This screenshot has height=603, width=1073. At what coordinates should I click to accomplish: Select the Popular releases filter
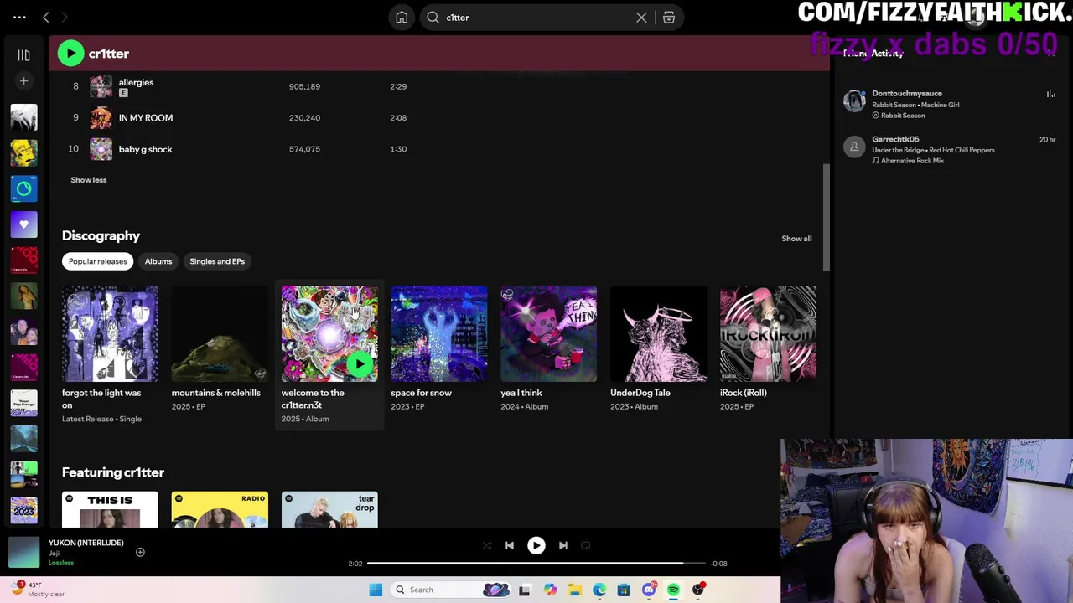[97, 261]
